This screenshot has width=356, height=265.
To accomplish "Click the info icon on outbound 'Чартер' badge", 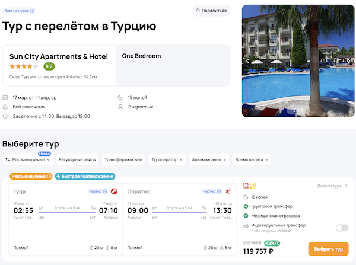I will point(105,191).
